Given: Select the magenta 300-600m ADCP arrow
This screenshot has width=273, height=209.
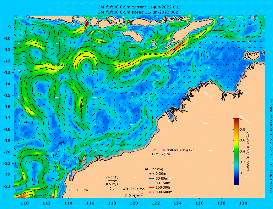Looking at the screenshot, I should point(151,192).
